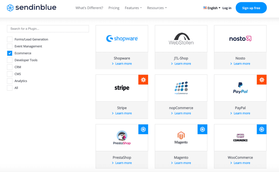Uncheck the Ecommerce filter checkbox

pos(10,53)
